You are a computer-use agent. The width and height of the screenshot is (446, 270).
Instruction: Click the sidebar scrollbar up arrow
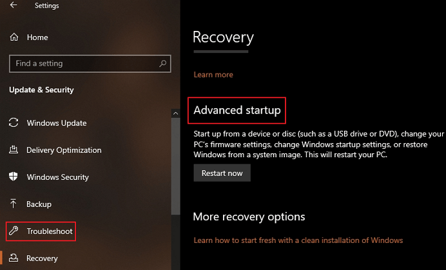[175, 113]
